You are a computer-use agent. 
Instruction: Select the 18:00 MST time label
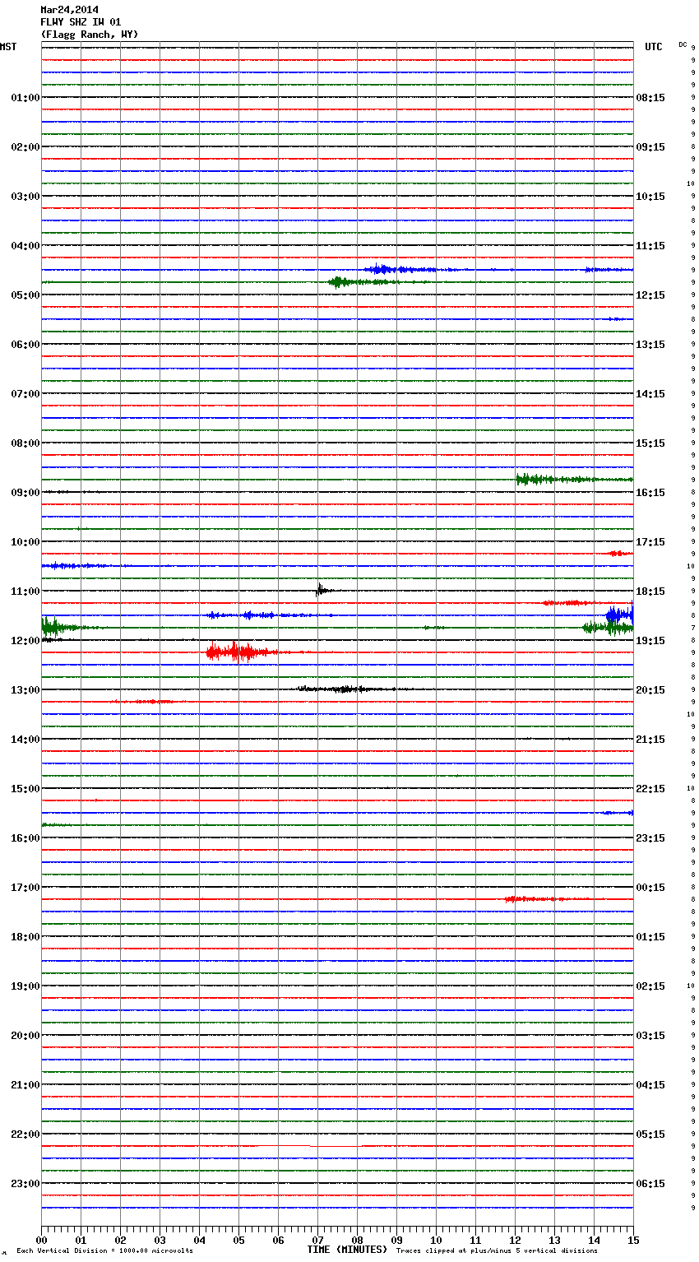point(25,937)
